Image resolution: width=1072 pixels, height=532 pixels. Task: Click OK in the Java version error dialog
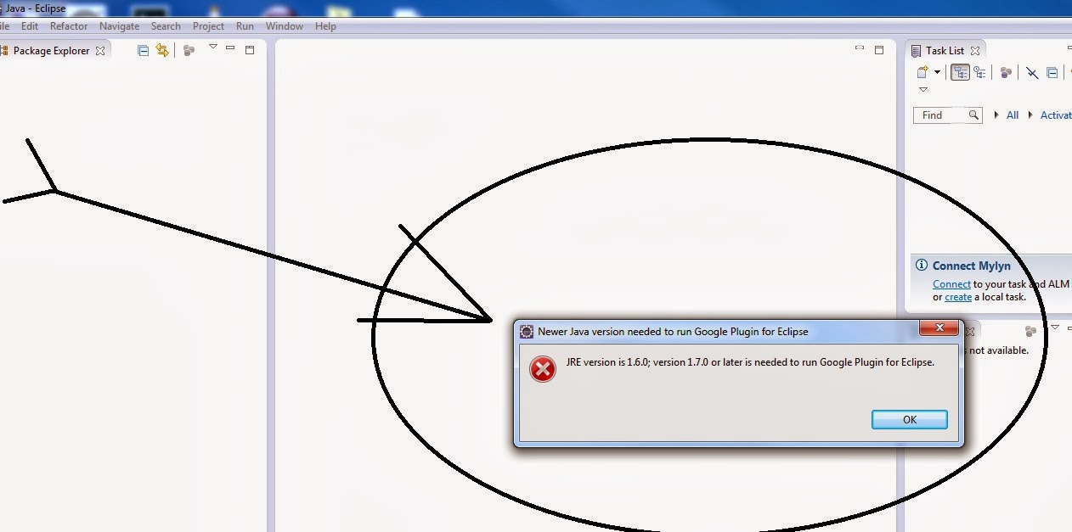coord(909,419)
